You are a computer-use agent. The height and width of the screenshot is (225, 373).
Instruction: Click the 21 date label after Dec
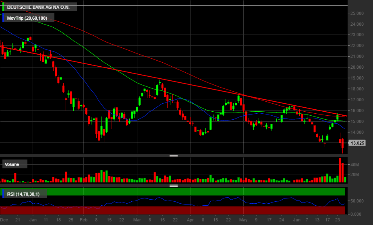point(18,220)
